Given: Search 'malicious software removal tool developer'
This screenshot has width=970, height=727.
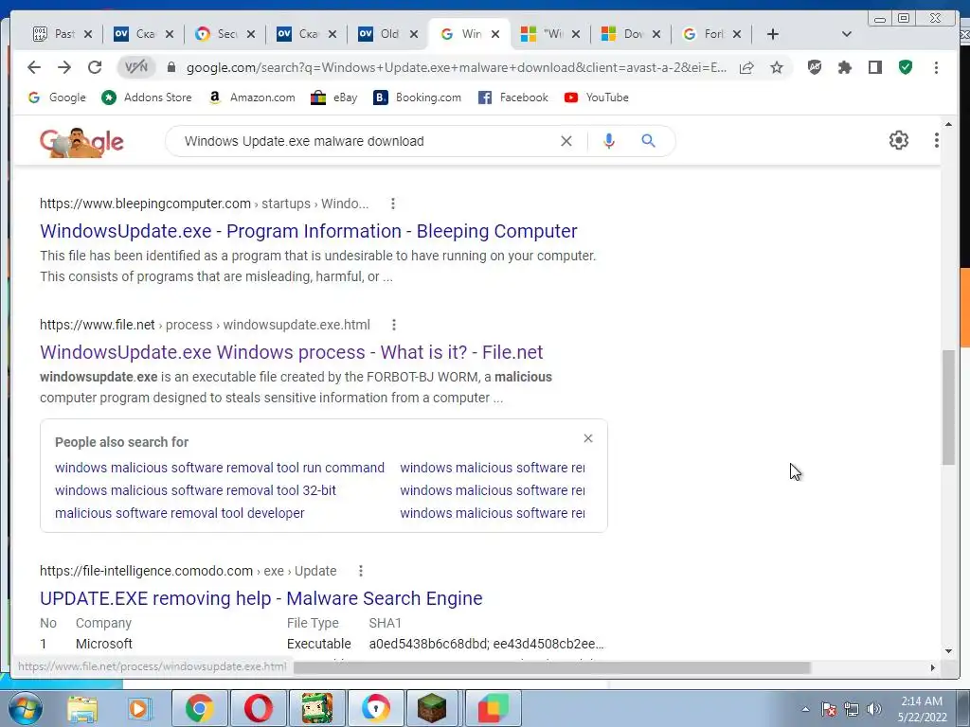Looking at the screenshot, I should (x=180, y=513).
